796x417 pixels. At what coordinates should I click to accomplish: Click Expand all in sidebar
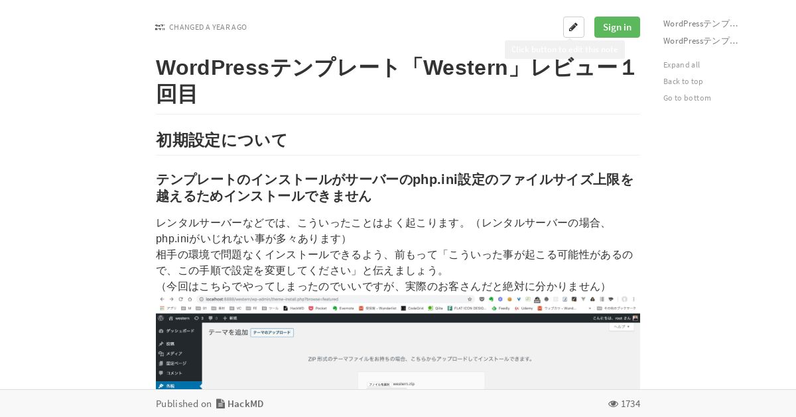[x=681, y=65]
